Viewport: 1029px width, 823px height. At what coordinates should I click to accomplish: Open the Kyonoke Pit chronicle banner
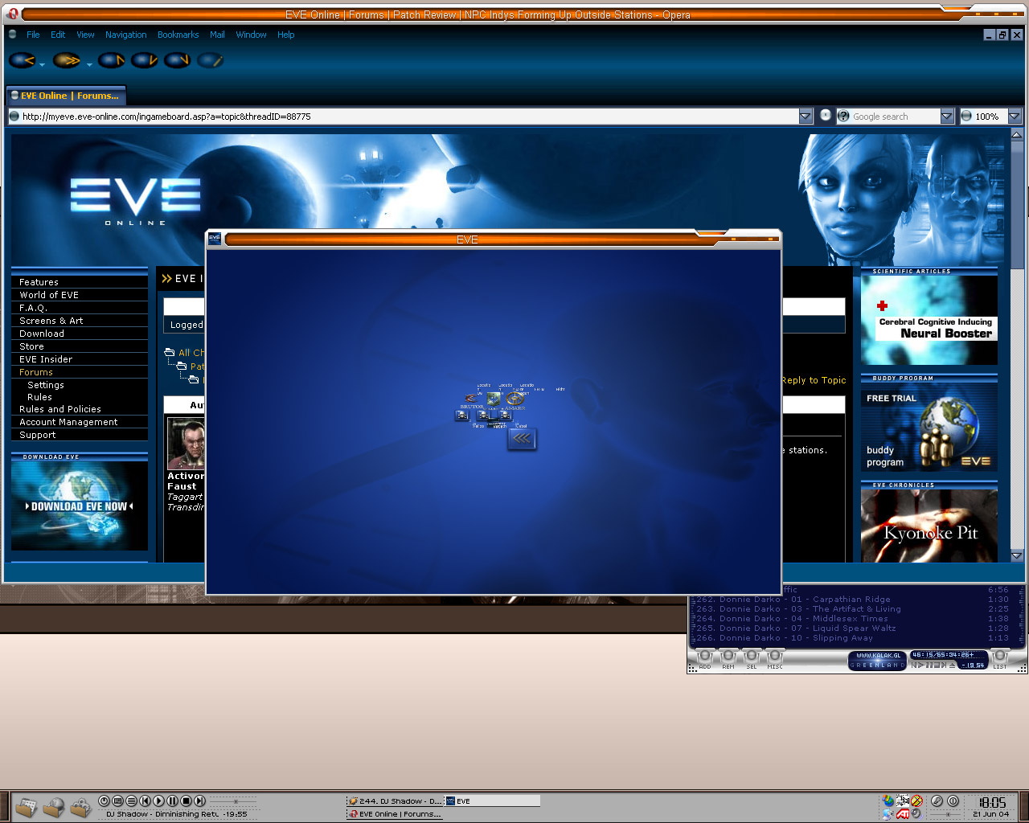[929, 526]
